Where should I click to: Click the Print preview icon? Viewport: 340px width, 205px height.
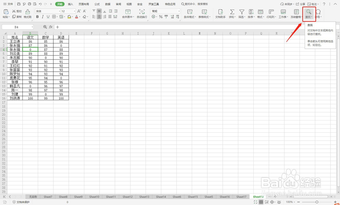(x=35, y=4)
